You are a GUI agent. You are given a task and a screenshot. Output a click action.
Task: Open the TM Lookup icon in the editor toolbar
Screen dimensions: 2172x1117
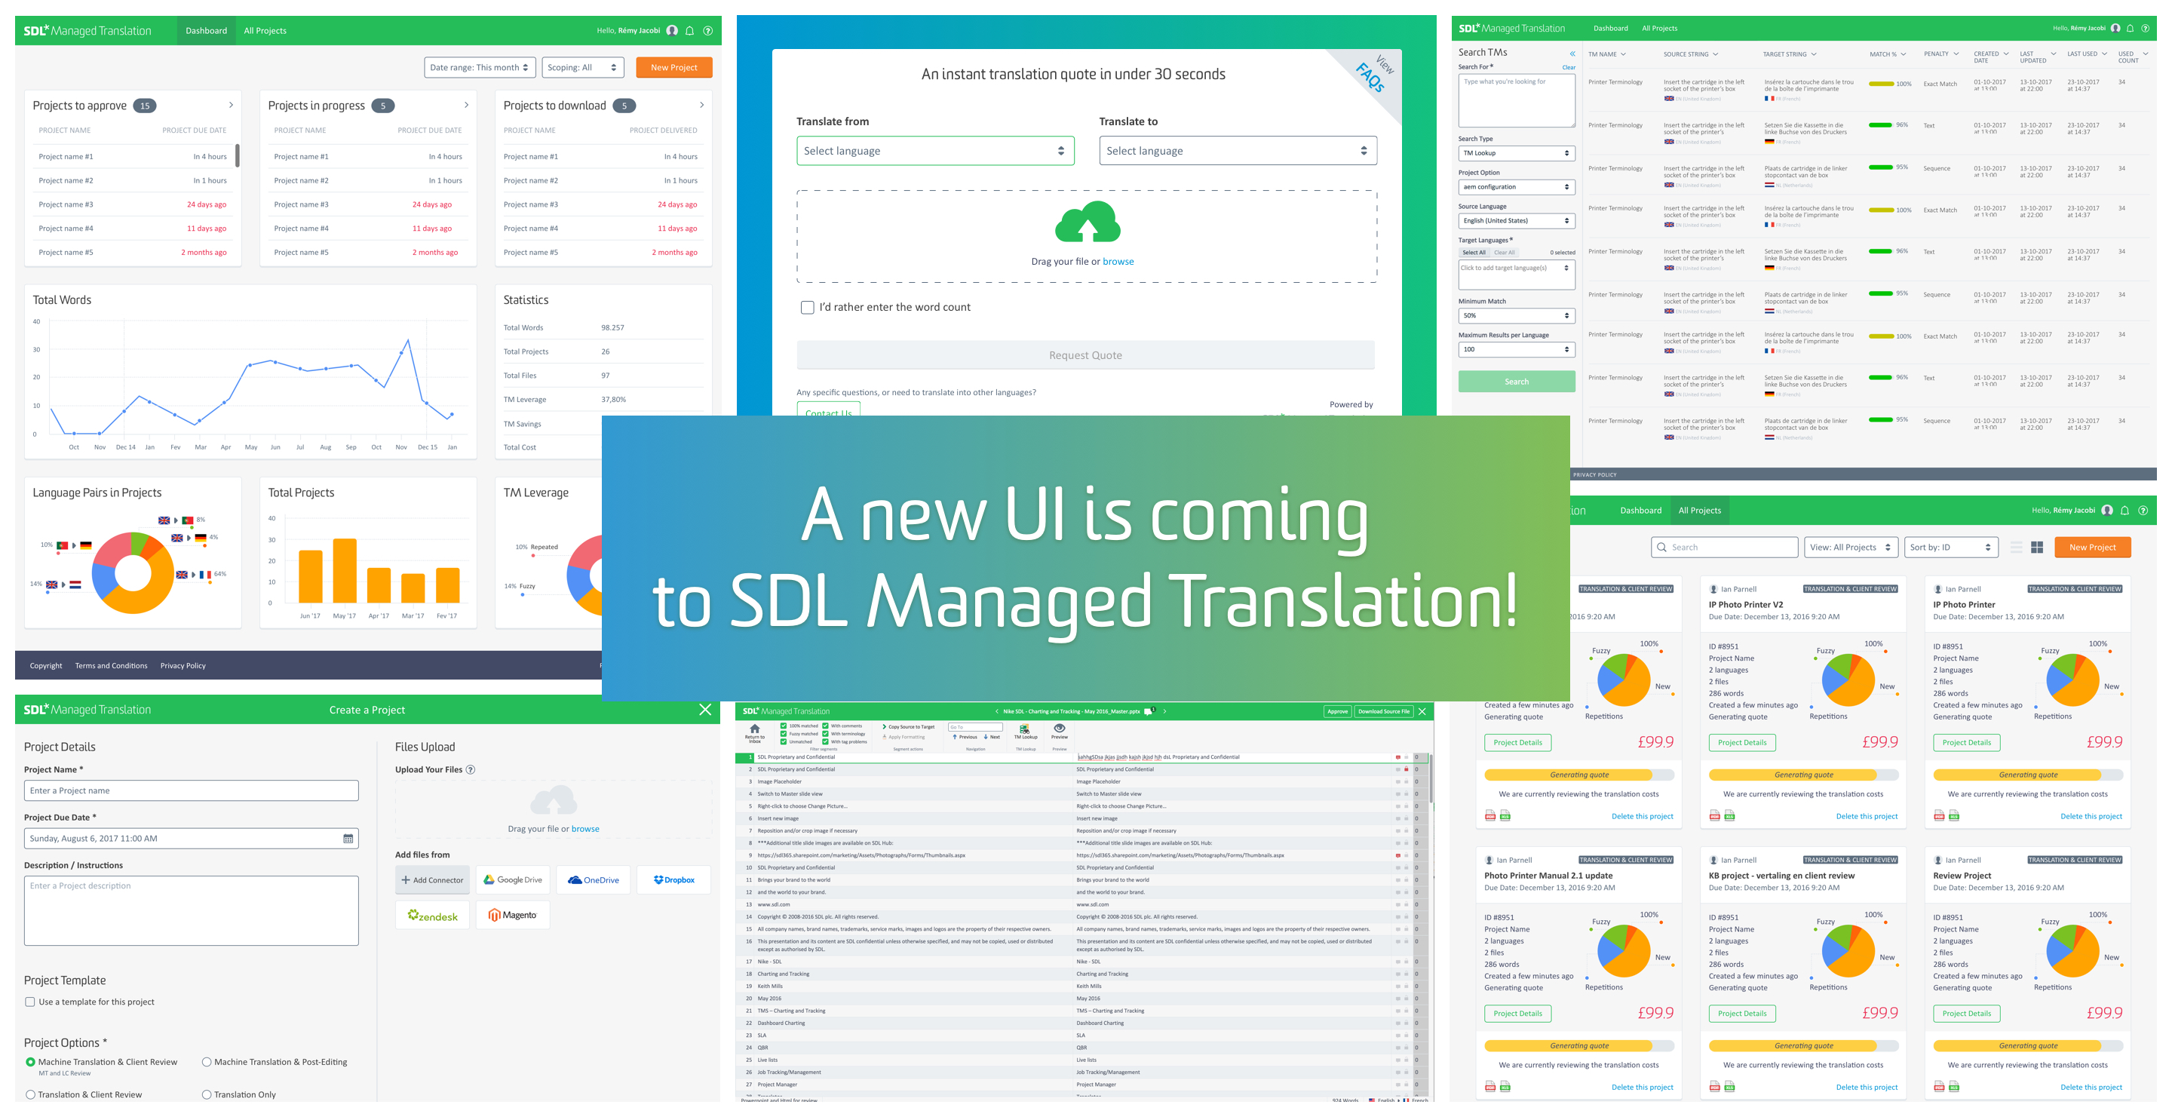click(1024, 729)
